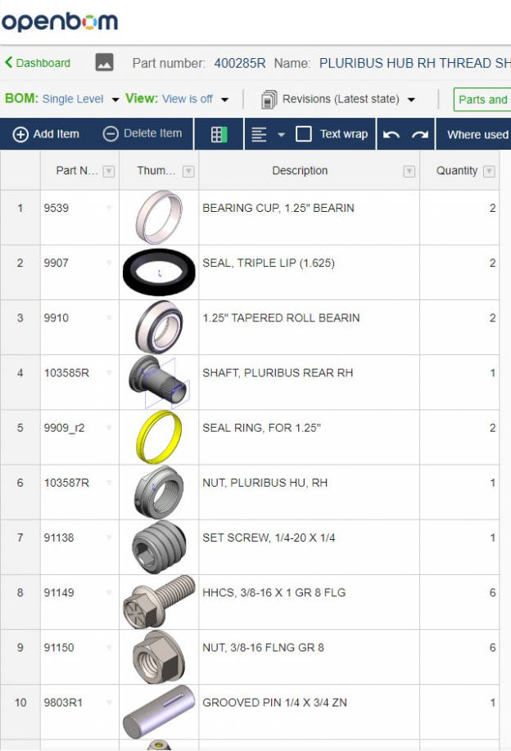Switch to the Parts and tab
This screenshot has height=751, width=511.
coord(482,100)
